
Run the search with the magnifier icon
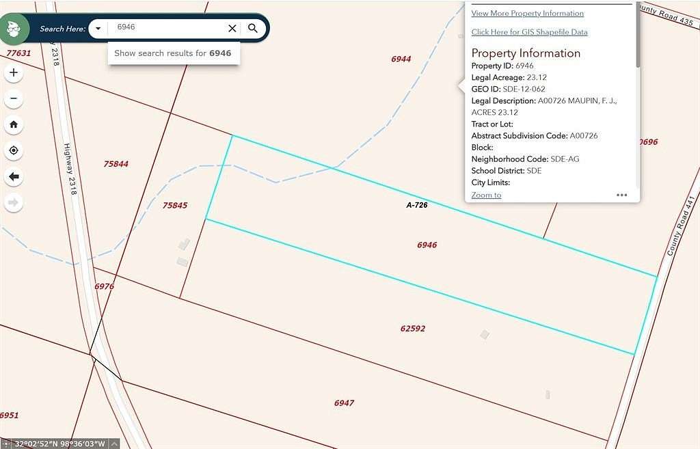(253, 28)
